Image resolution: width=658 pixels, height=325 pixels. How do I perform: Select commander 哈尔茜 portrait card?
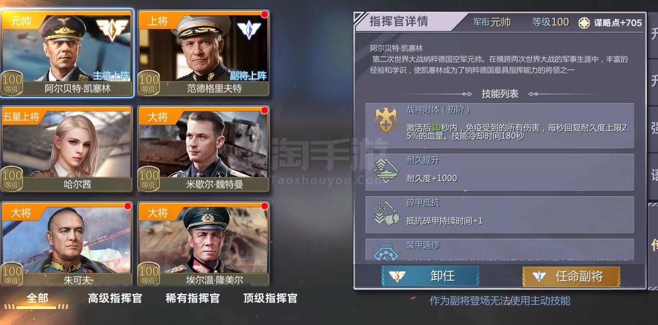[x=67, y=149]
